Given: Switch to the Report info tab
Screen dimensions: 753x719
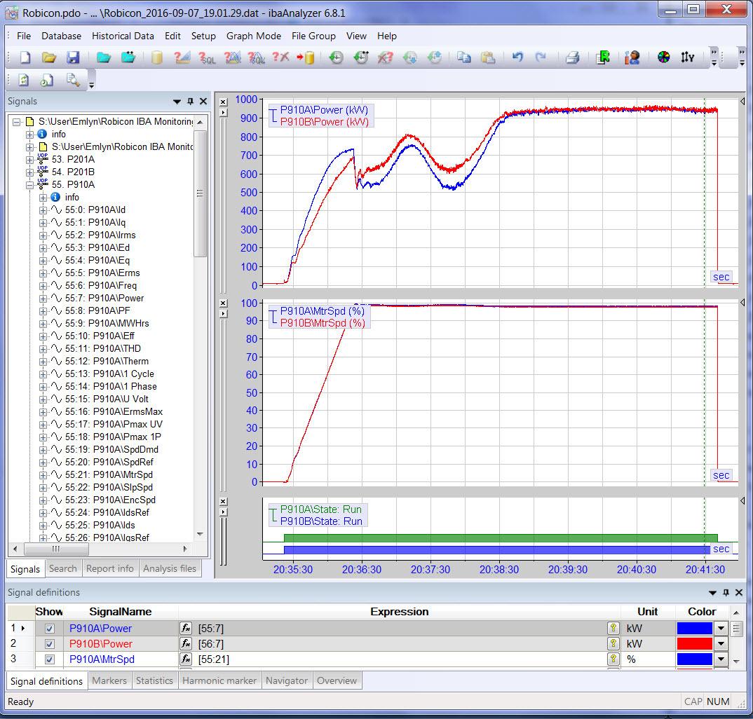Looking at the screenshot, I should pos(110,569).
